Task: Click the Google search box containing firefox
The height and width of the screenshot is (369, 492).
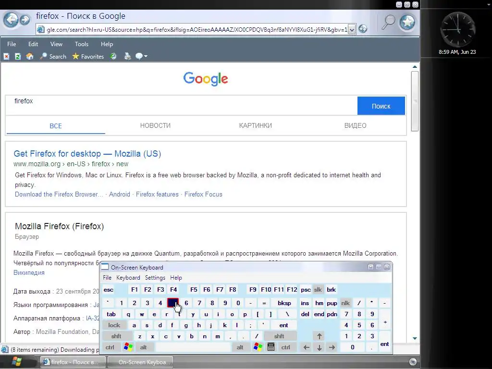Action: point(181,105)
